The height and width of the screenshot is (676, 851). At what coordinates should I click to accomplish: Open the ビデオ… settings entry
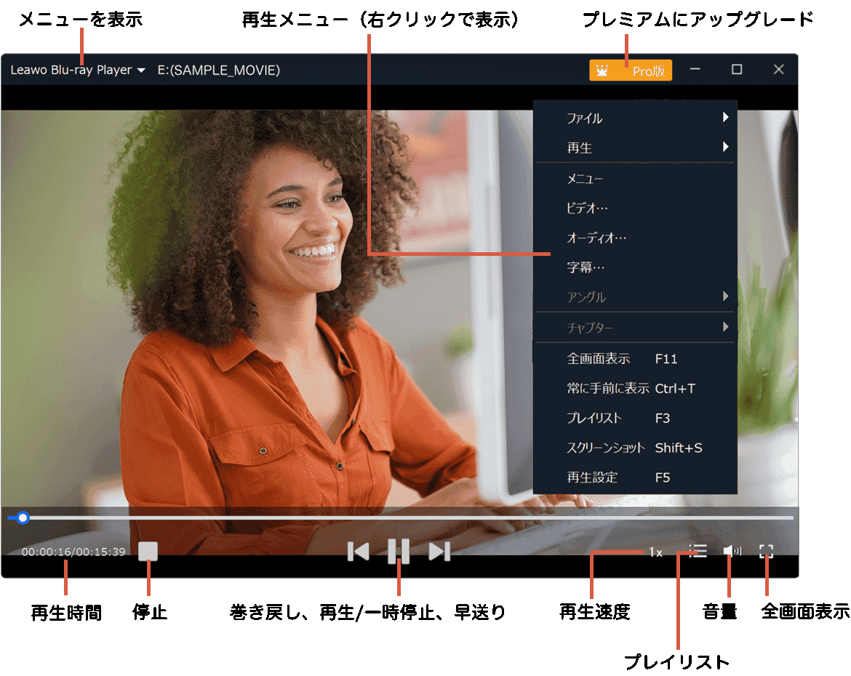tap(586, 209)
